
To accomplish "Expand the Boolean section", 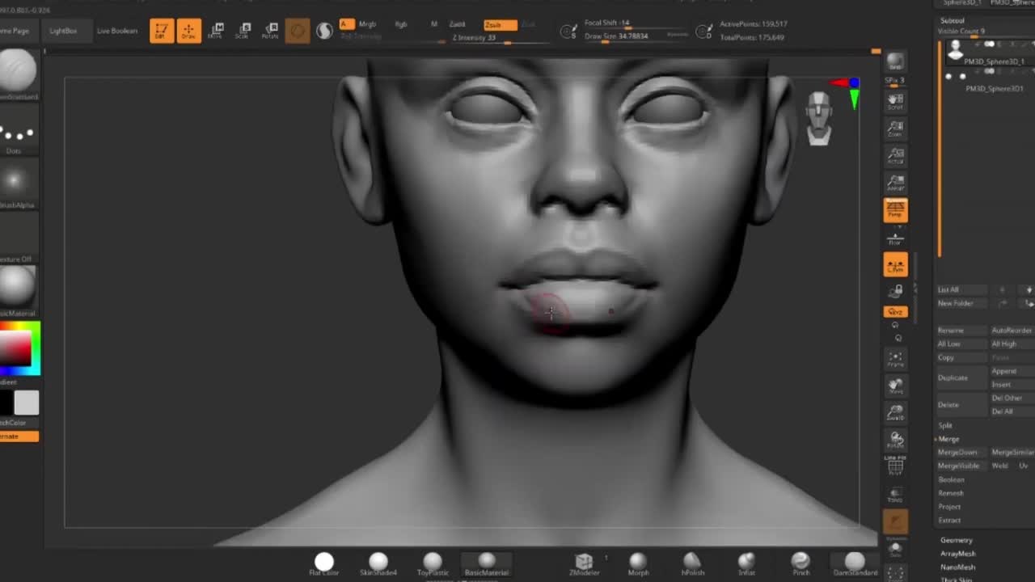I will tap(951, 479).
